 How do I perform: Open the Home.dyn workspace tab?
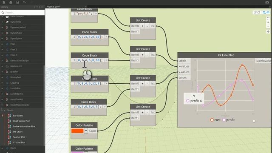click(x=54, y=7)
